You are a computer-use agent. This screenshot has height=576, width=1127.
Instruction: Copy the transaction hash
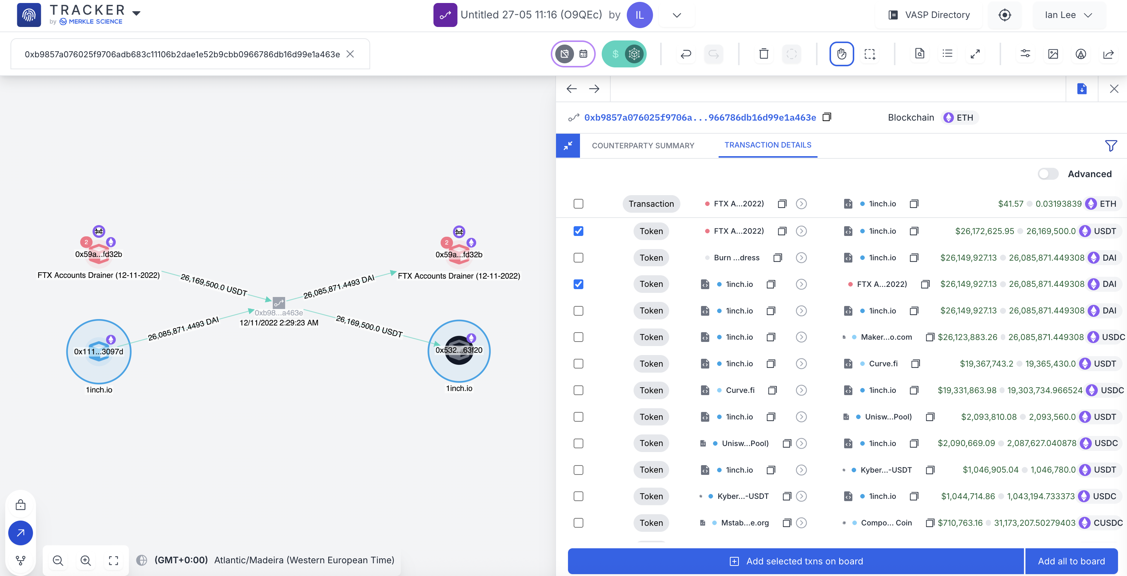tap(827, 117)
